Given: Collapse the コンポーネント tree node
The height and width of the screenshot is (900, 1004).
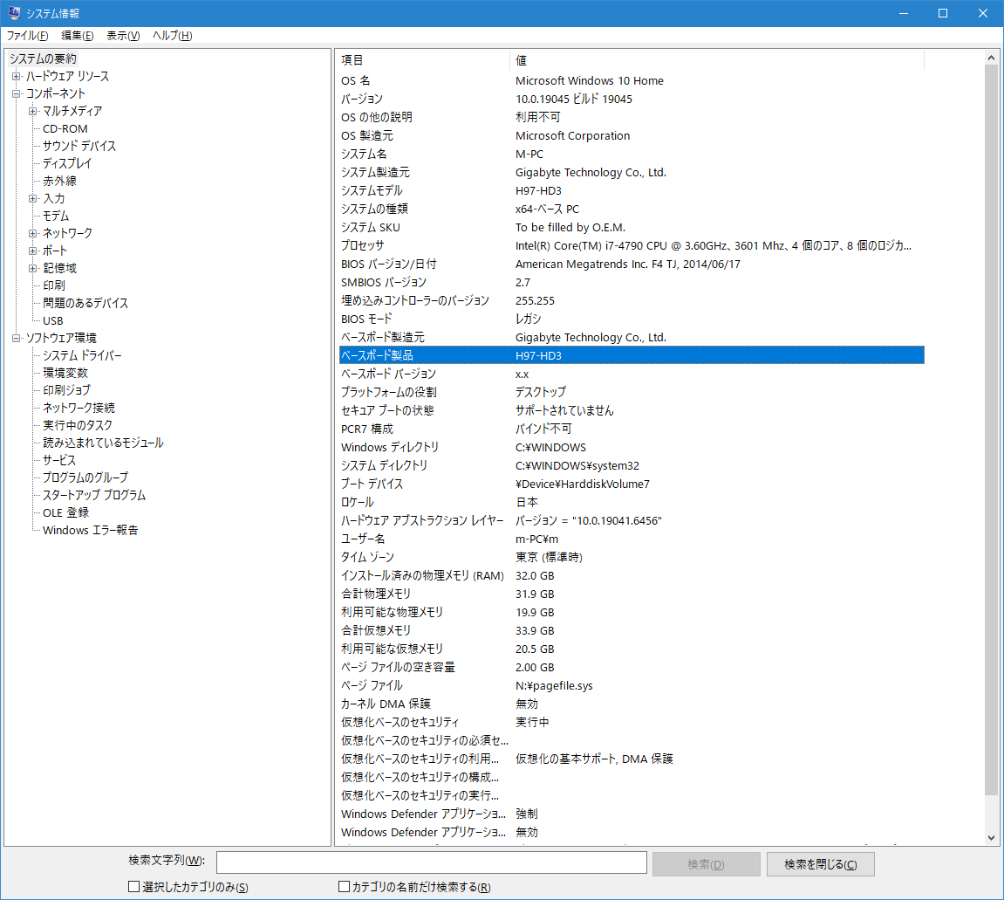Looking at the screenshot, I should point(16,93).
